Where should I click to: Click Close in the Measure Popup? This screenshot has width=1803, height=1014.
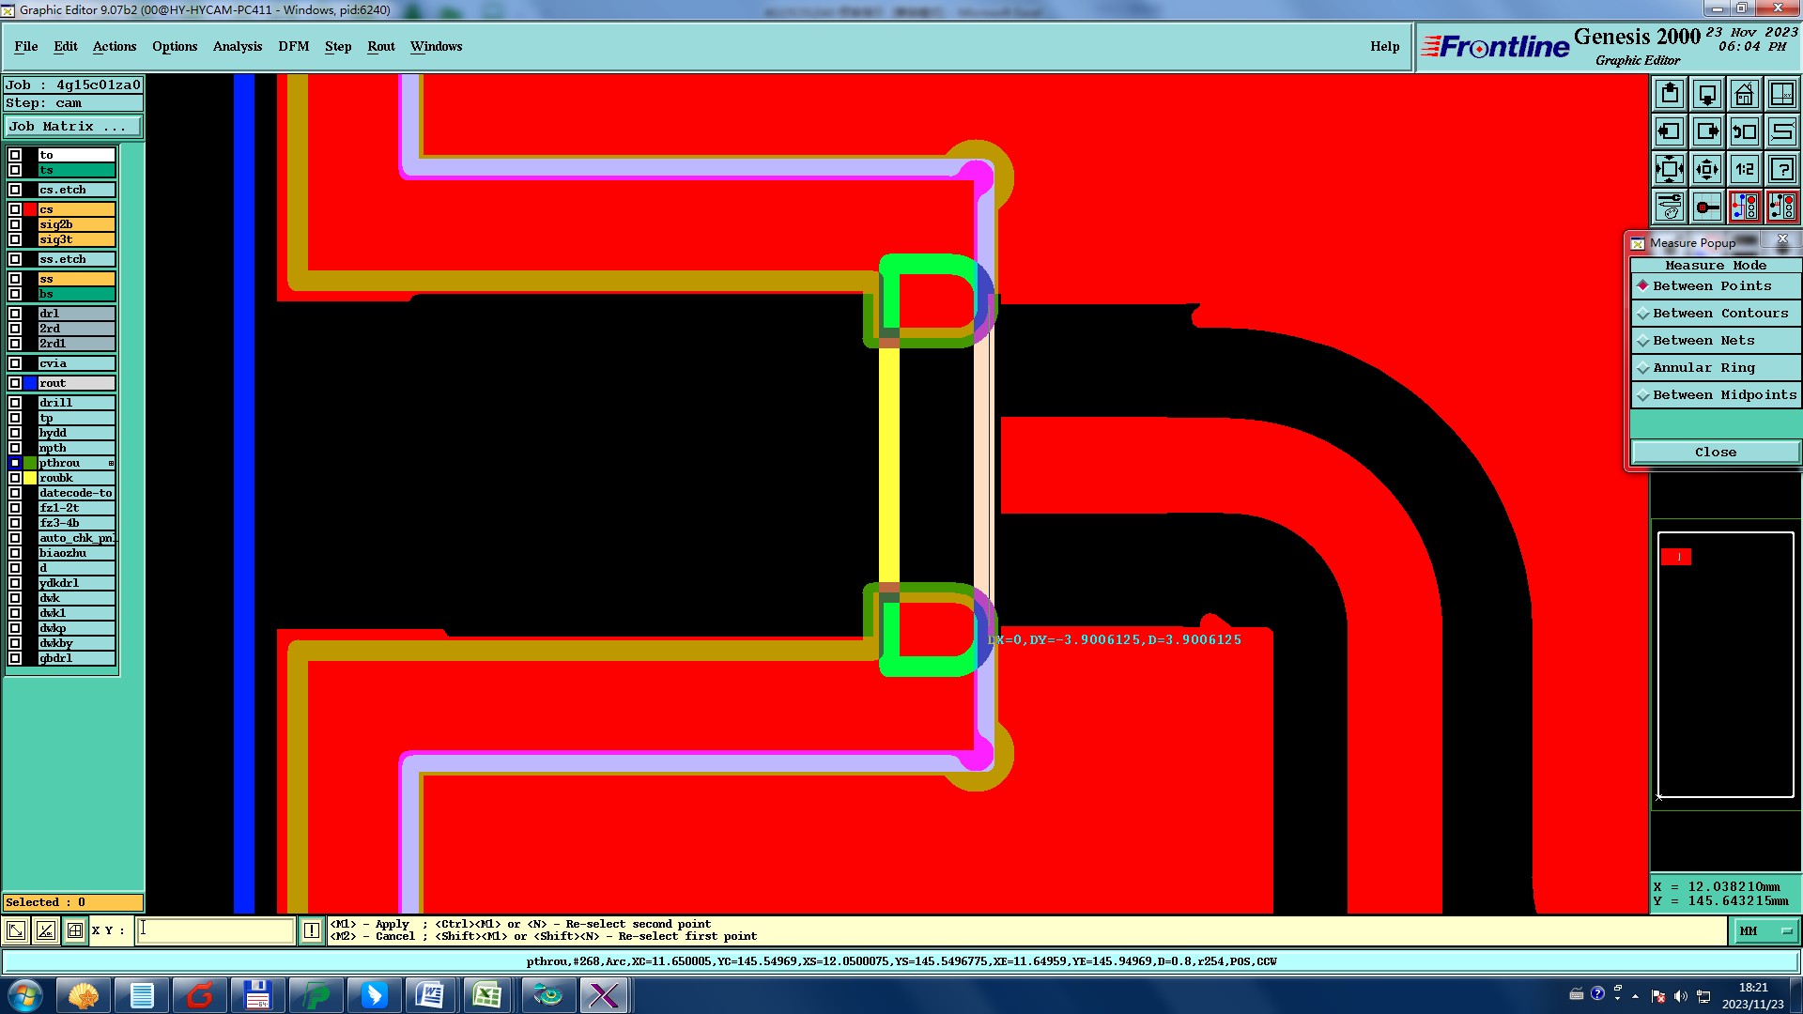pos(1715,452)
